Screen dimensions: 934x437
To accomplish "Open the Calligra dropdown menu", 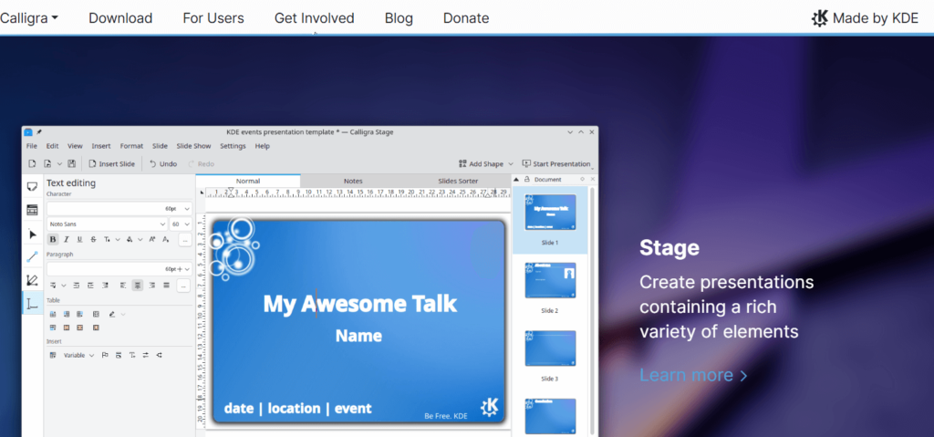I will click(x=29, y=18).
